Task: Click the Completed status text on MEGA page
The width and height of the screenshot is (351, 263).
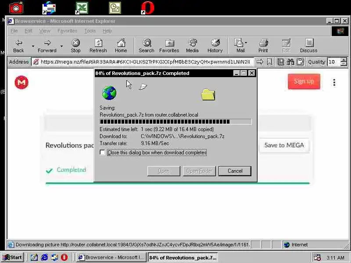Action: click(72, 170)
